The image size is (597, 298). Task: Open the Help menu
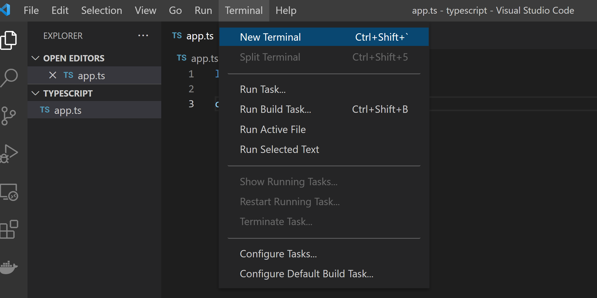286,10
